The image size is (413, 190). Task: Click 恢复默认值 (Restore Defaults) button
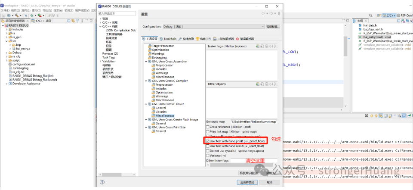tap(249, 173)
